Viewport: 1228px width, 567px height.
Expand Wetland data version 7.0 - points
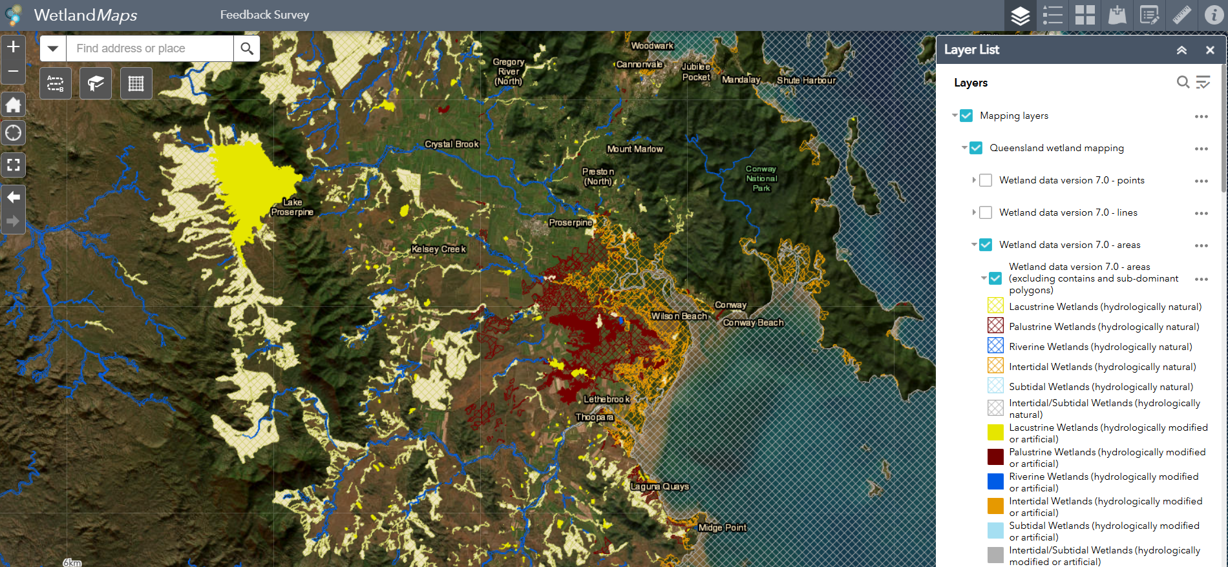[x=974, y=180]
